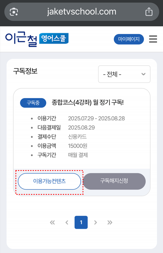Go to next page arrow icon

(95, 223)
